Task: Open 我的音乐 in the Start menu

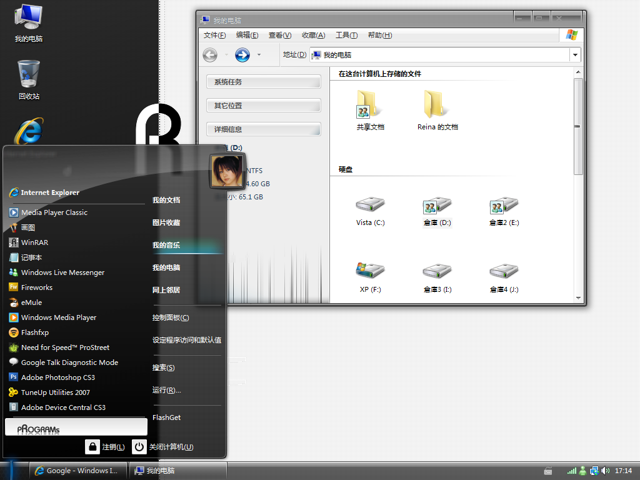Action: click(x=166, y=245)
